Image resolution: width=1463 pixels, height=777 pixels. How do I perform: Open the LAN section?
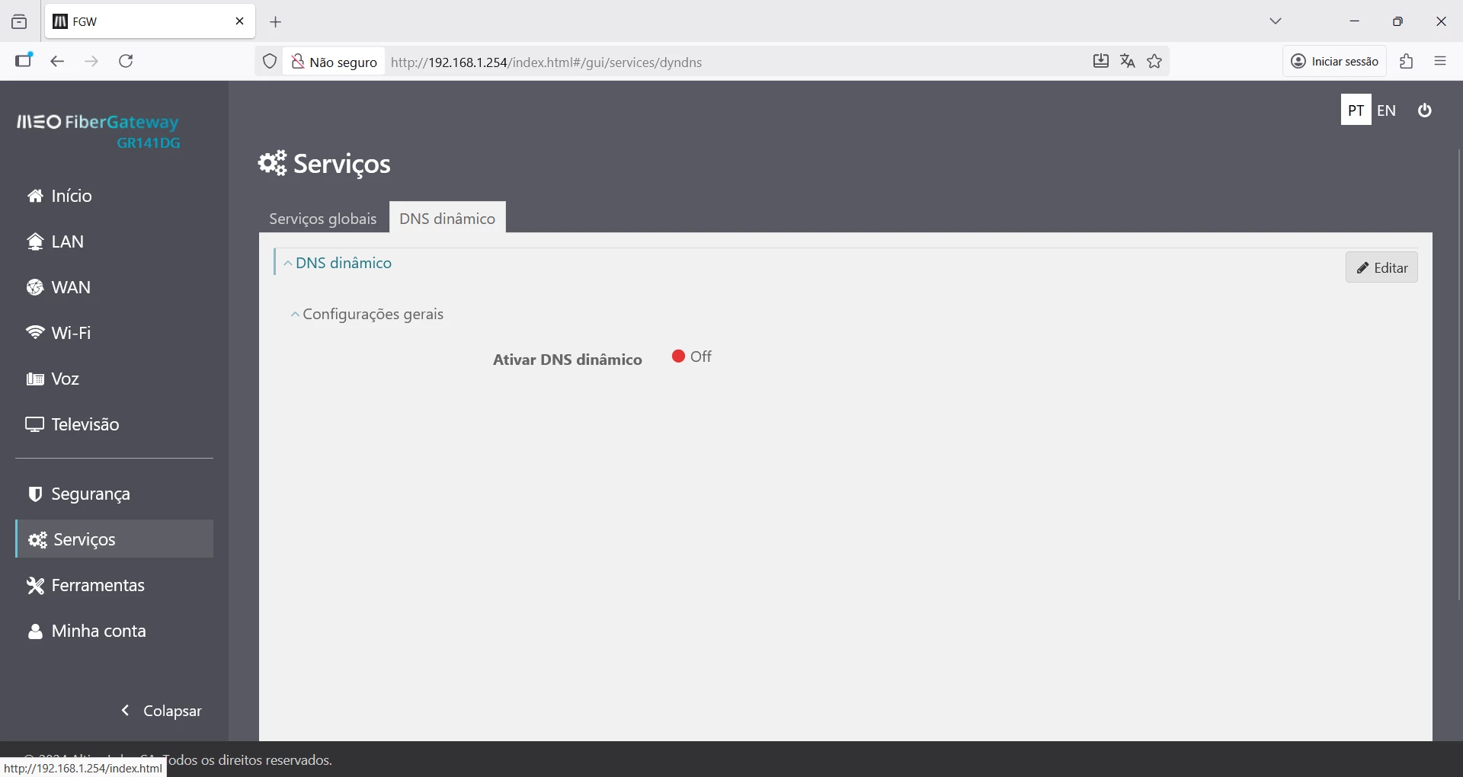coord(56,241)
